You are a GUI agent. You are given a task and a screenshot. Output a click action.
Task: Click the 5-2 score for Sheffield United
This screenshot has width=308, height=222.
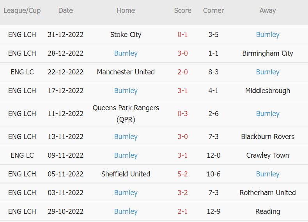tap(182, 174)
